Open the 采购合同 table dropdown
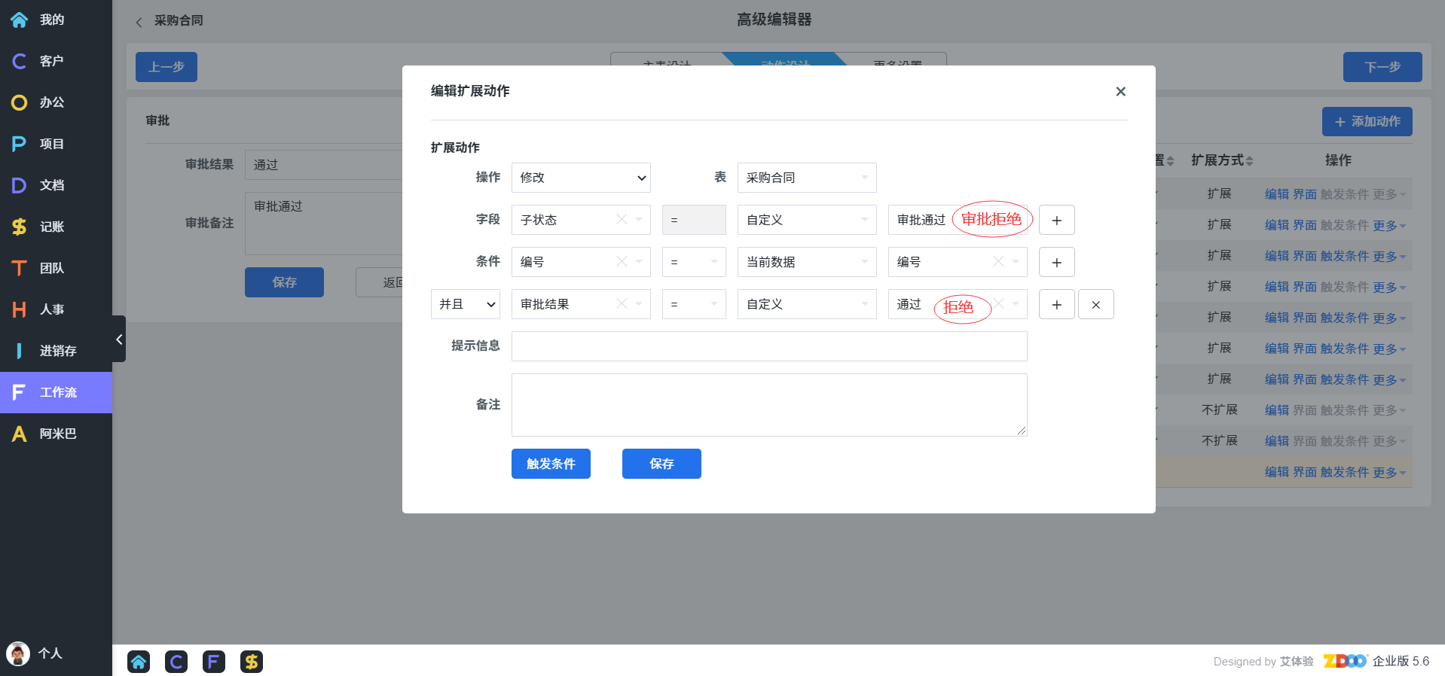Image resolution: width=1445 pixels, height=676 pixels. click(x=806, y=178)
